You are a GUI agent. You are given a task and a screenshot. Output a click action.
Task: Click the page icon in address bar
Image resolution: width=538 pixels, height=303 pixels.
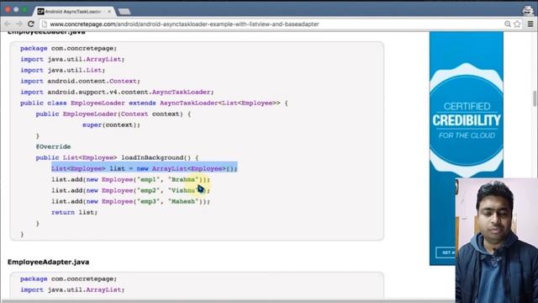point(44,24)
